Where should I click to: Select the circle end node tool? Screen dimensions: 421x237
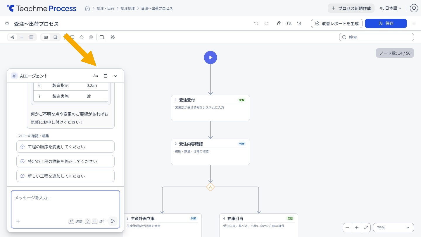(x=91, y=37)
